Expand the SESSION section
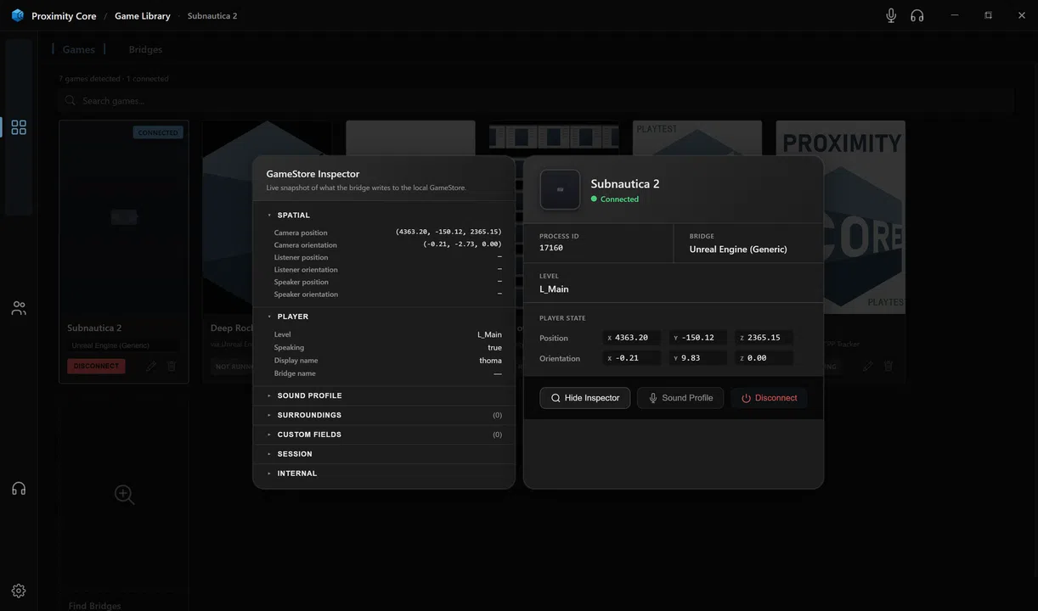 (x=384, y=454)
